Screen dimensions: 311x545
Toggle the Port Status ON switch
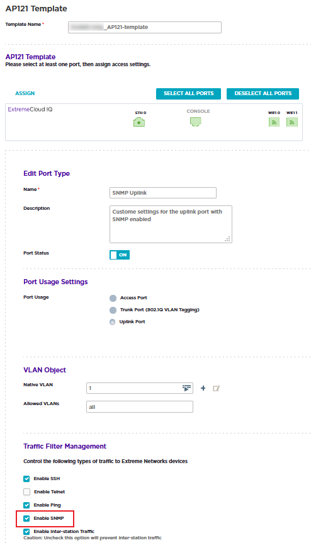(x=120, y=255)
